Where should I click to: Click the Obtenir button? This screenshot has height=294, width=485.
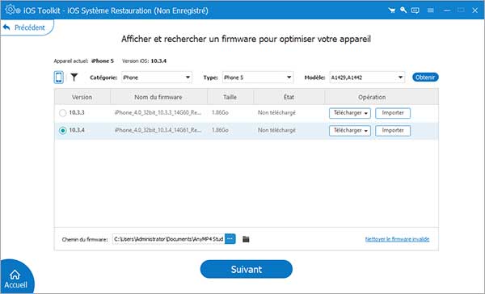coord(425,78)
